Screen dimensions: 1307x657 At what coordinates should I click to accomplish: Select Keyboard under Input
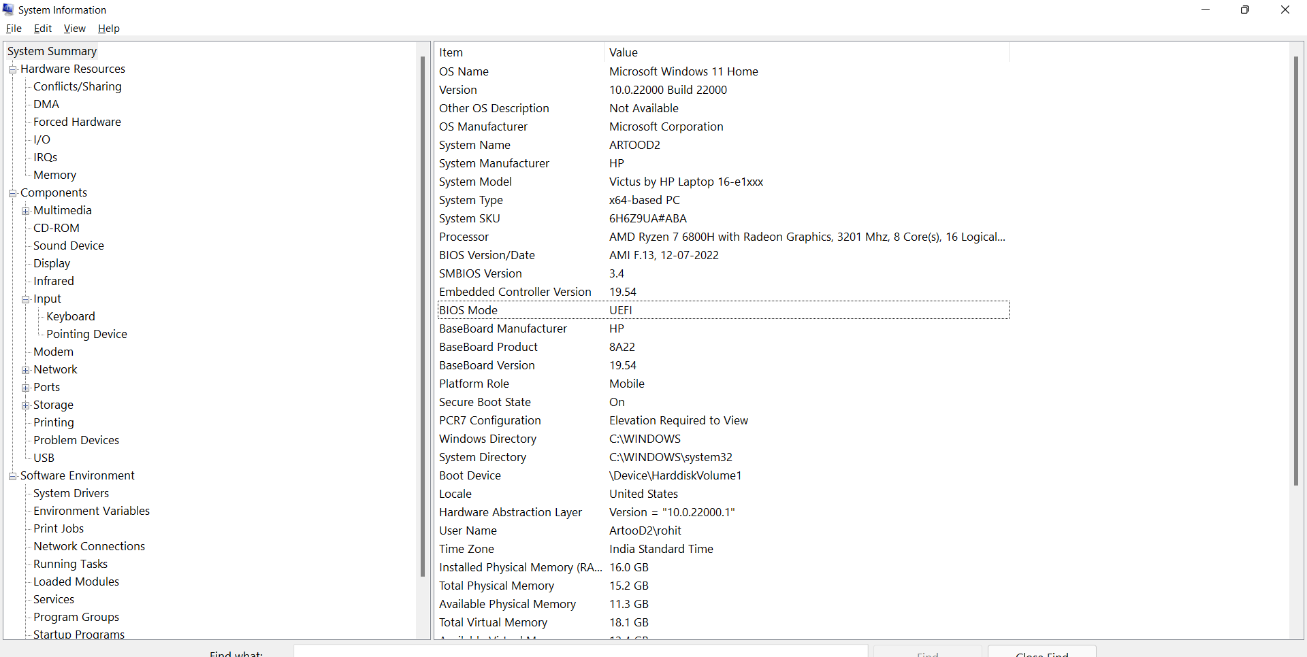coord(71,316)
